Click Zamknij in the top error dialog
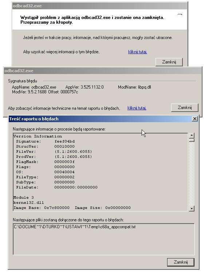205x272 pixels. click(169, 62)
